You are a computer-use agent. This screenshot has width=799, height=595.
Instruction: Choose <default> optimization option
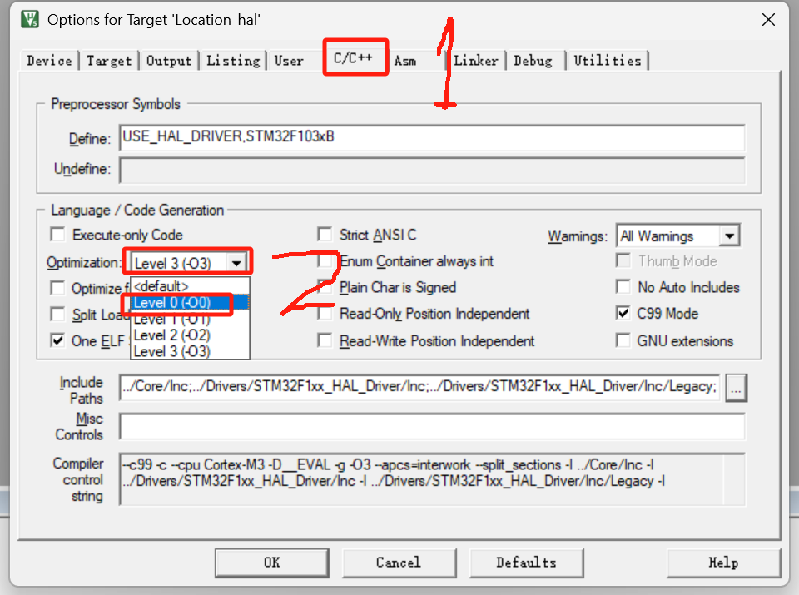(x=190, y=286)
